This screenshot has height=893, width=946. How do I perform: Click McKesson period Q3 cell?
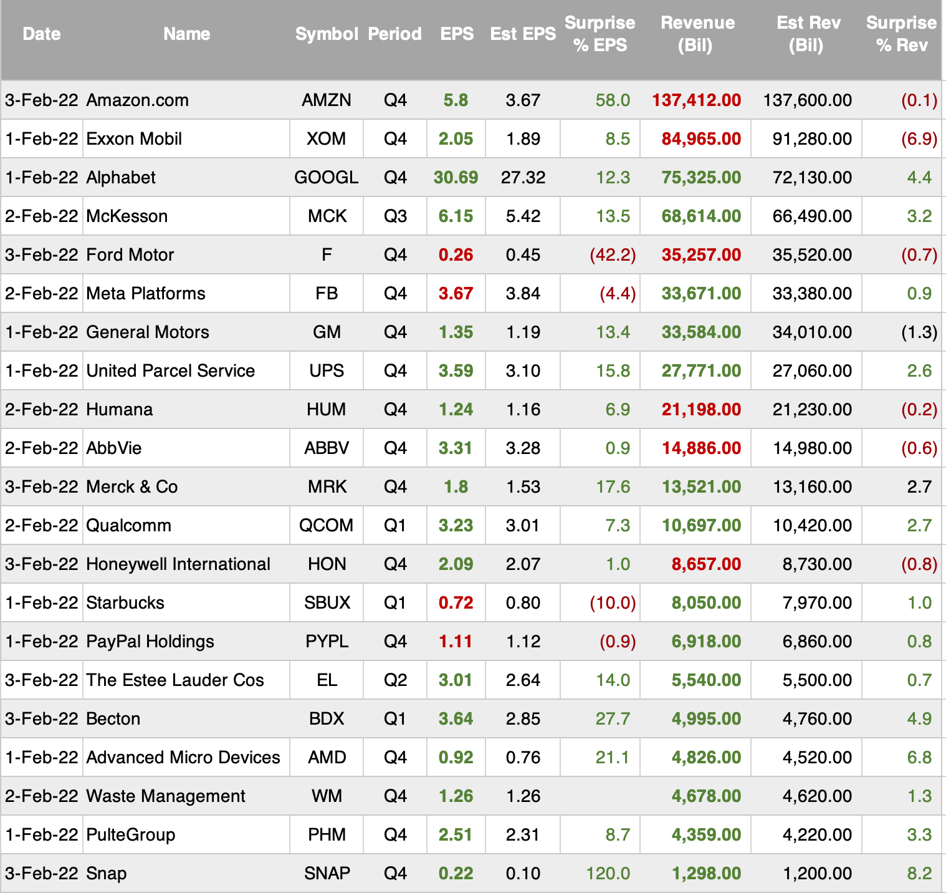pos(395,216)
